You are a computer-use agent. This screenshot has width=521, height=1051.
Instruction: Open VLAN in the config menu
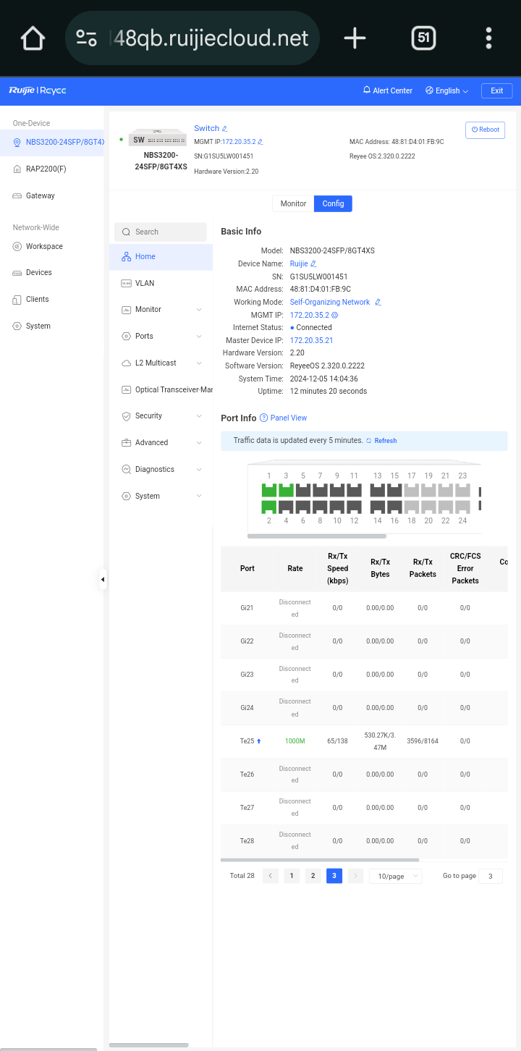[145, 283]
